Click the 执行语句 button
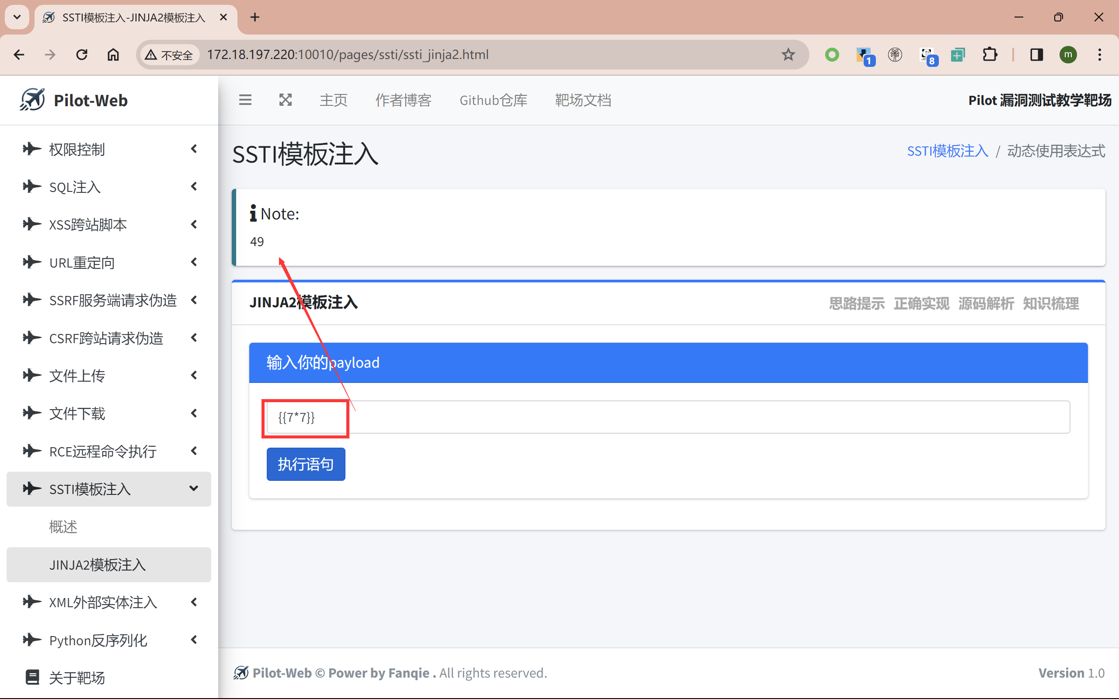Image resolution: width=1119 pixels, height=699 pixels. (x=306, y=464)
